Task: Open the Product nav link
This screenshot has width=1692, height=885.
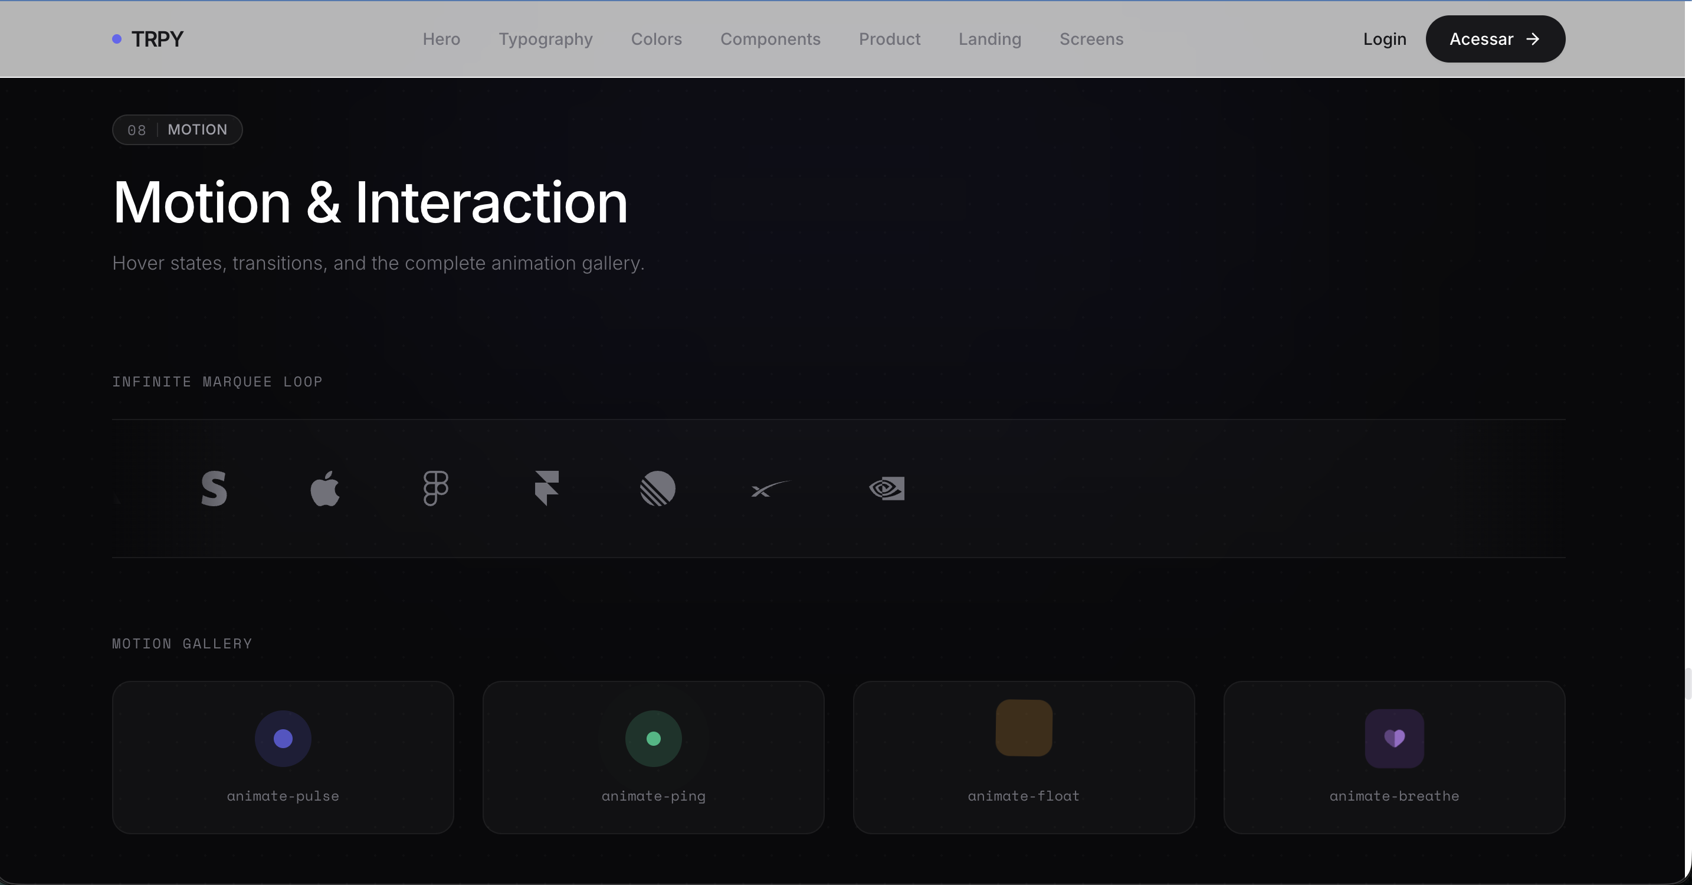Action: (x=890, y=40)
